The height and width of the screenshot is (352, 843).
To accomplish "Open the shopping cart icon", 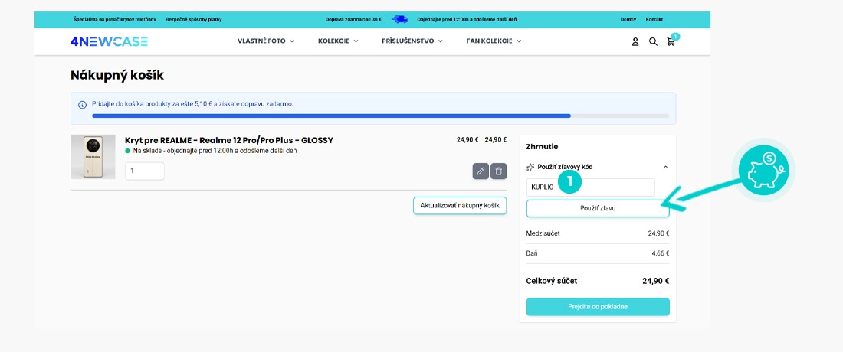I will (x=671, y=41).
